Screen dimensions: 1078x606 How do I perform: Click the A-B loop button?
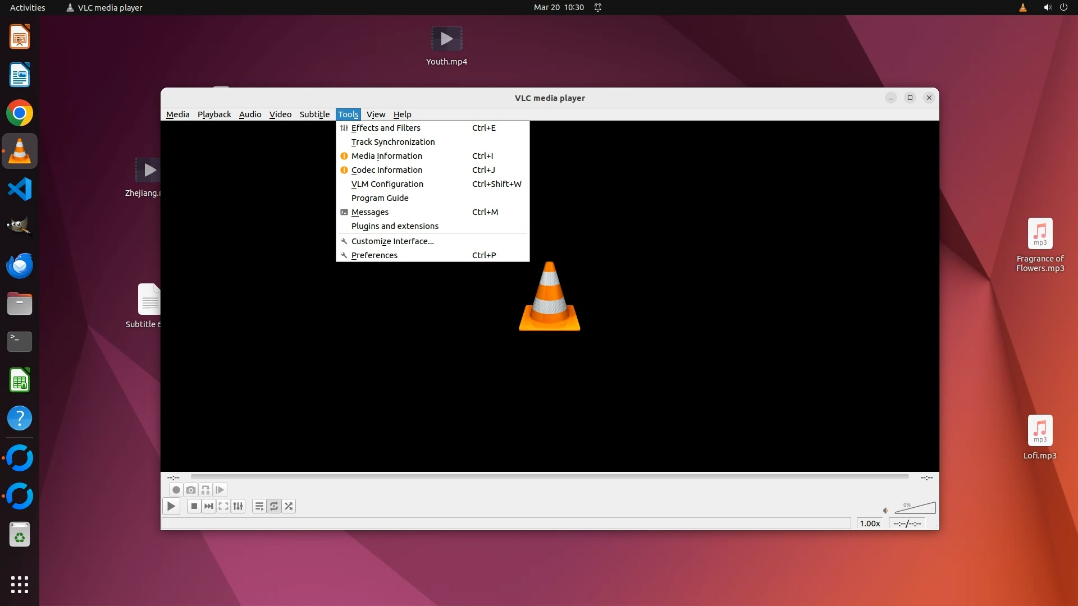[205, 490]
